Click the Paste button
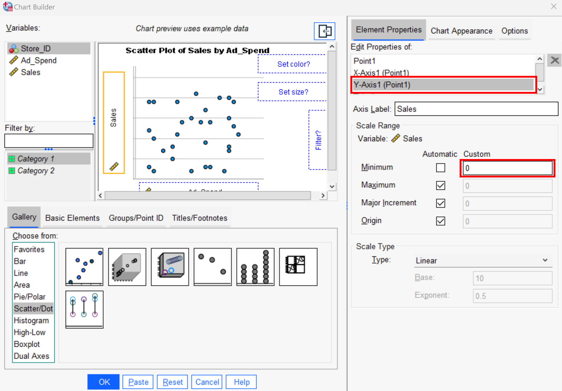 click(138, 382)
